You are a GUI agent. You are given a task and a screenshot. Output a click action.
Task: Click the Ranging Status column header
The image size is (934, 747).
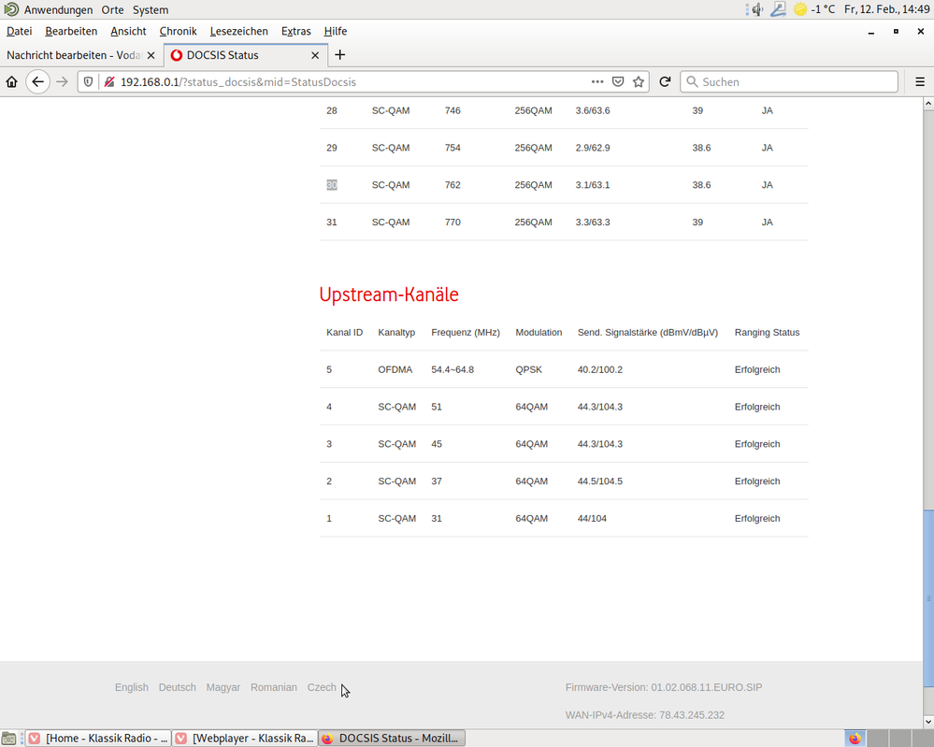point(768,333)
